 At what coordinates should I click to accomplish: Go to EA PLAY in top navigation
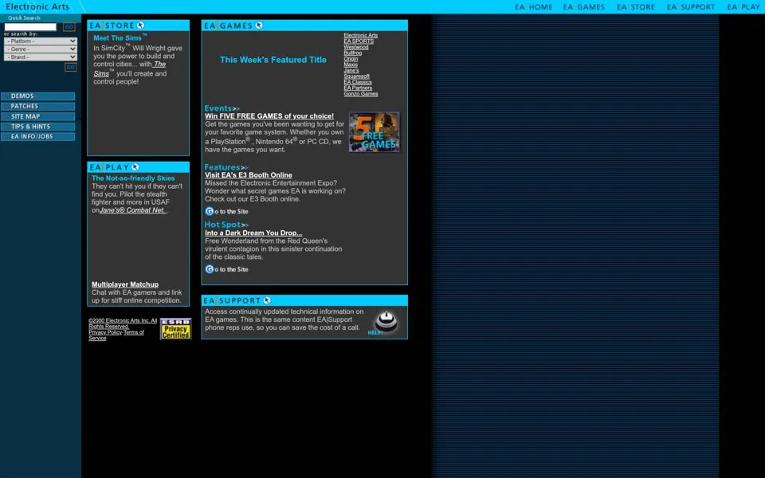(x=743, y=7)
